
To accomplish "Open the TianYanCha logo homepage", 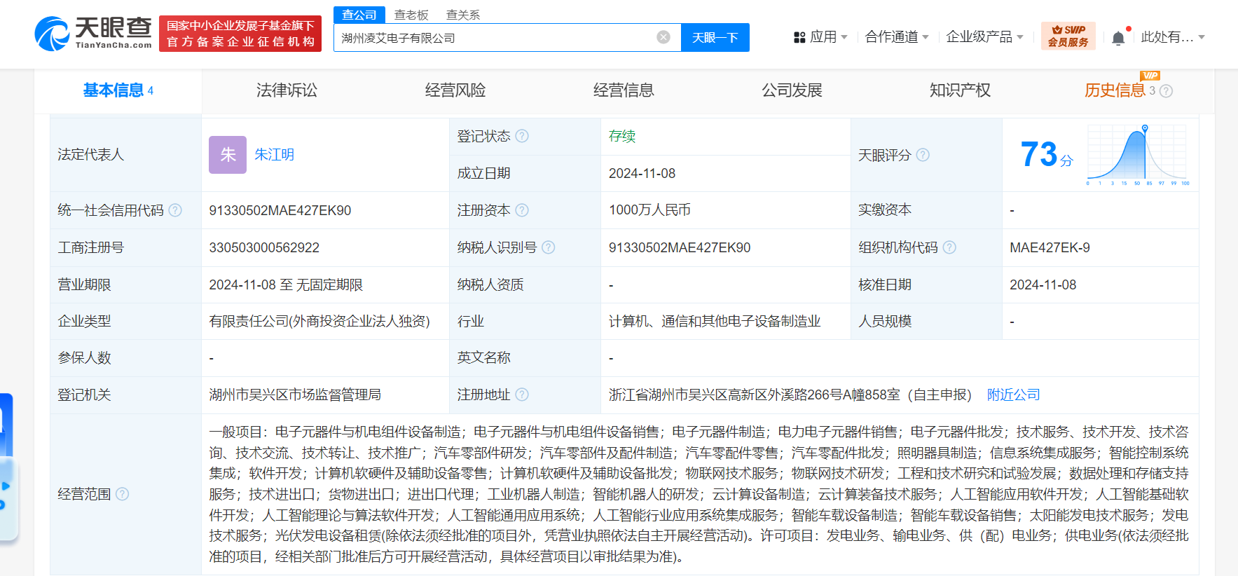I will [93, 34].
